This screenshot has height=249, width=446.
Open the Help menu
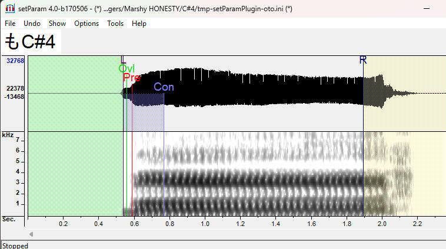[x=139, y=24]
